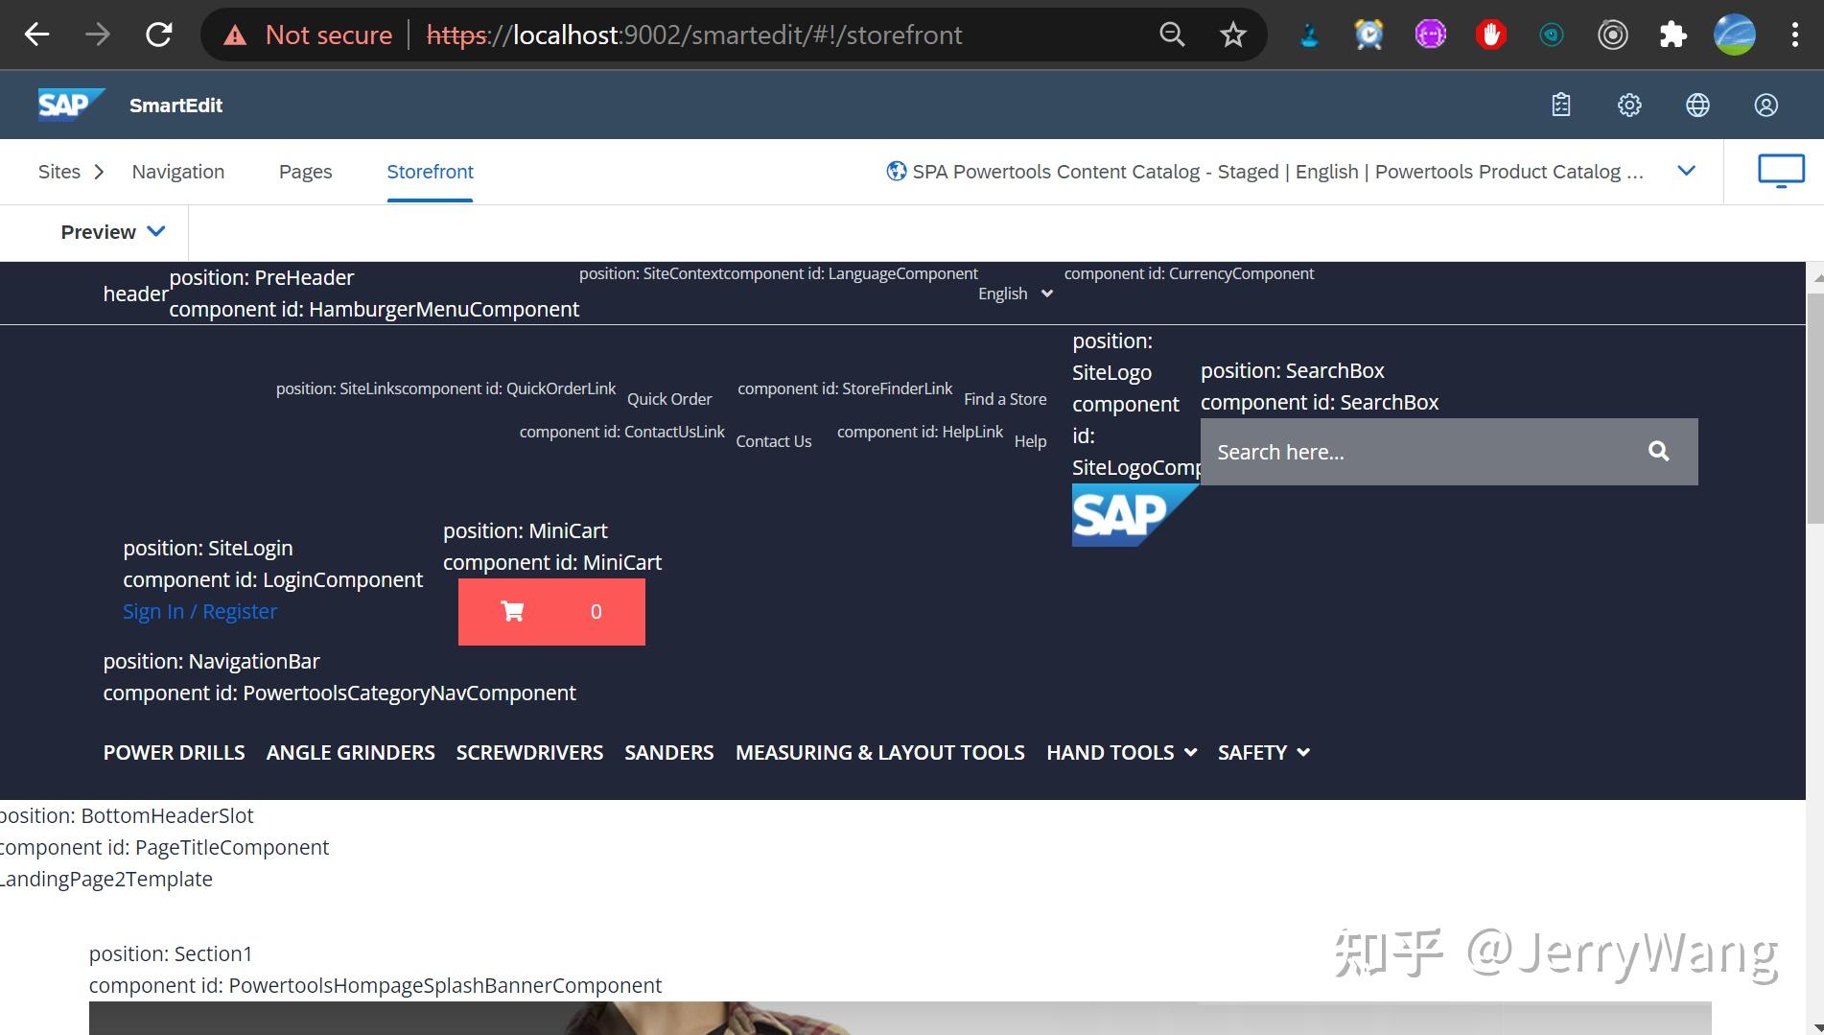Open the English language selector

pyautogui.click(x=1014, y=294)
